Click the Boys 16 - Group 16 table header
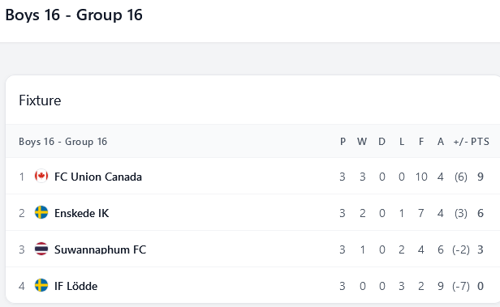 (62, 142)
